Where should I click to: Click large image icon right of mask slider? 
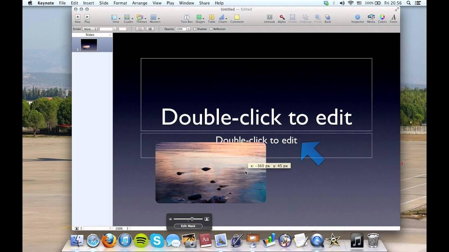[207, 219]
